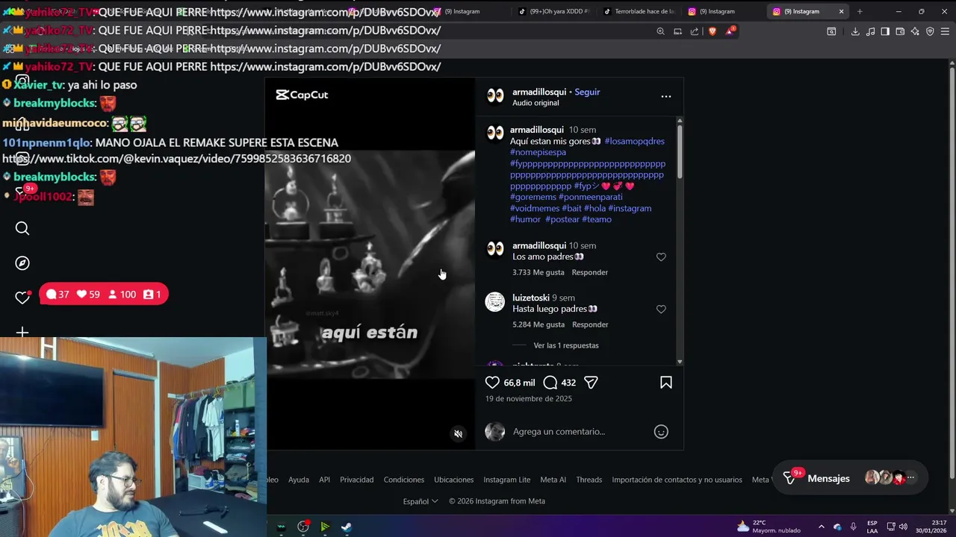Show hidden system tray icons chevron

[821, 527]
